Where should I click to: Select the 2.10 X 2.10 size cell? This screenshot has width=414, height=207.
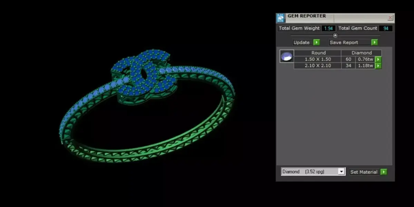coord(317,66)
